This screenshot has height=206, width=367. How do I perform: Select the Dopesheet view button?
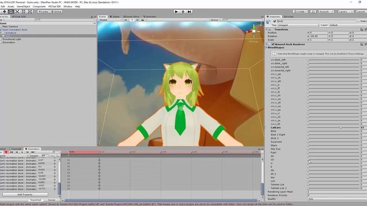tap(36, 200)
